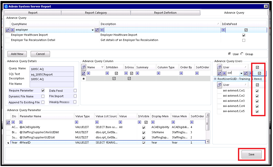The height and width of the screenshot is (167, 273).
Task: Click the Cancel button
Action: [40, 54]
